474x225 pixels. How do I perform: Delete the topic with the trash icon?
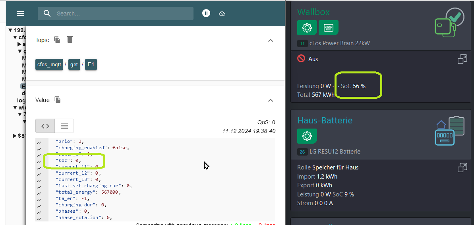point(70,39)
